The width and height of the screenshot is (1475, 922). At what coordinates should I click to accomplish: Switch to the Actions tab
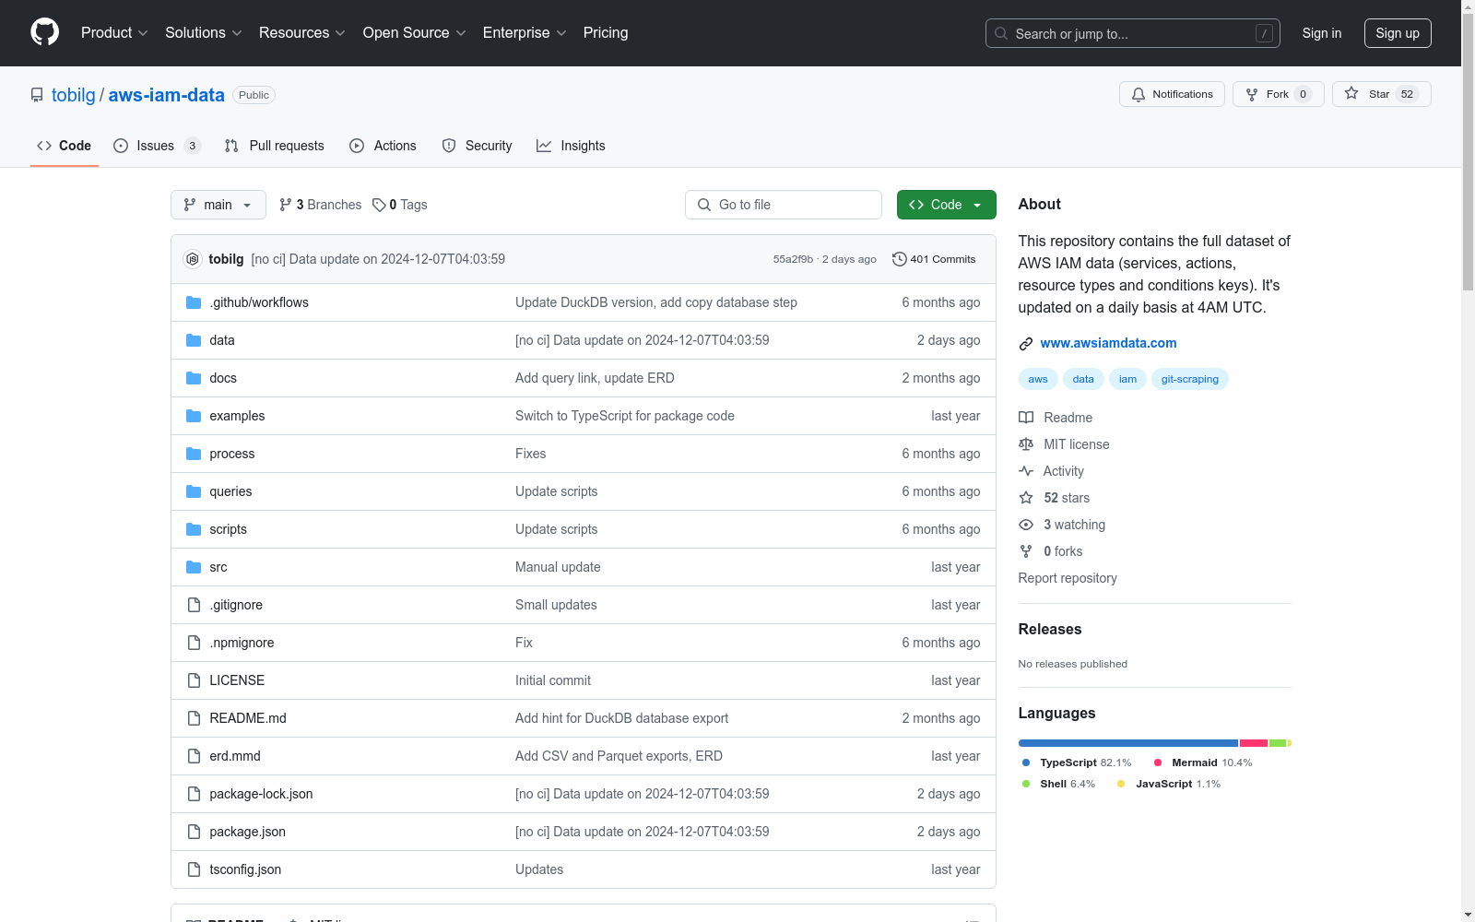click(x=383, y=146)
